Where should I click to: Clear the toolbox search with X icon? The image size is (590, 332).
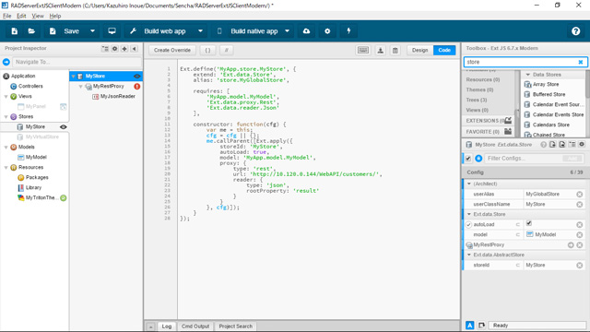point(580,62)
